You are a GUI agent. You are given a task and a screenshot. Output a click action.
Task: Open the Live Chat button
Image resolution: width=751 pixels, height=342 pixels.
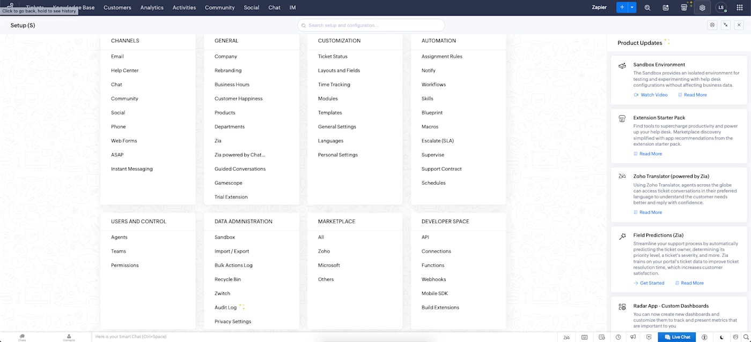tap(677, 337)
